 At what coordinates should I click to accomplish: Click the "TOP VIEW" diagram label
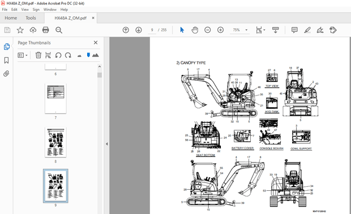[x=272, y=86]
